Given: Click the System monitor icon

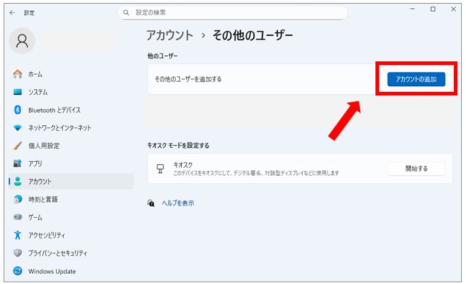Looking at the screenshot, I should pos(18,92).
